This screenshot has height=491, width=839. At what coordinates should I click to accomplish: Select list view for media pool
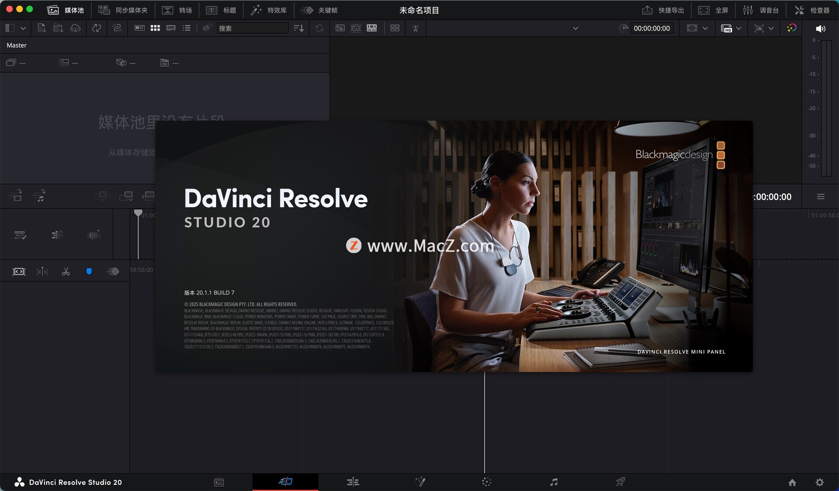(x=187, y=28)
